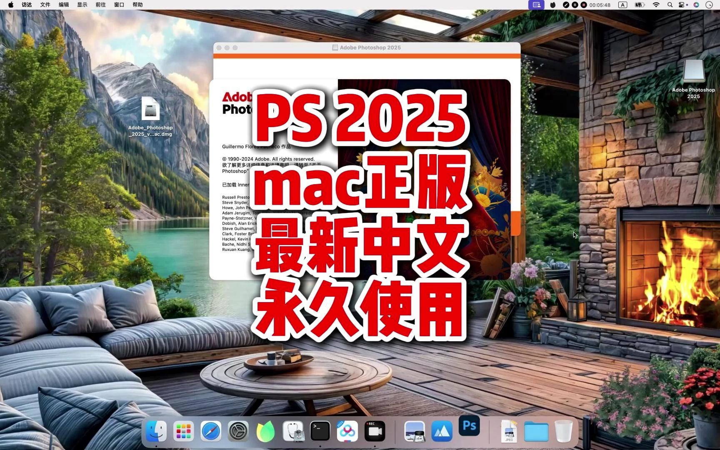Open System Settings from the Dock
720x450 pixels.
[237, 431]
